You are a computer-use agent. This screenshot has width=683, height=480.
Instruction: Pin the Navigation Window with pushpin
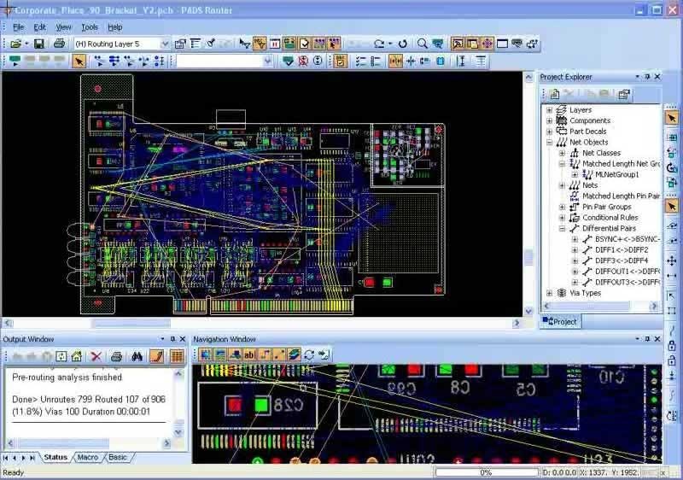(647, 339)
